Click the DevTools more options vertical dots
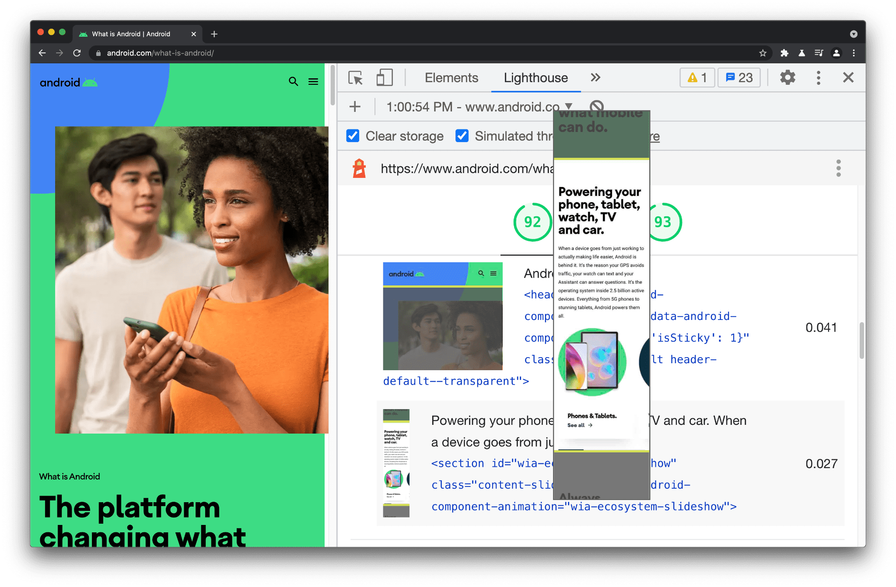 tap(818, 77)
